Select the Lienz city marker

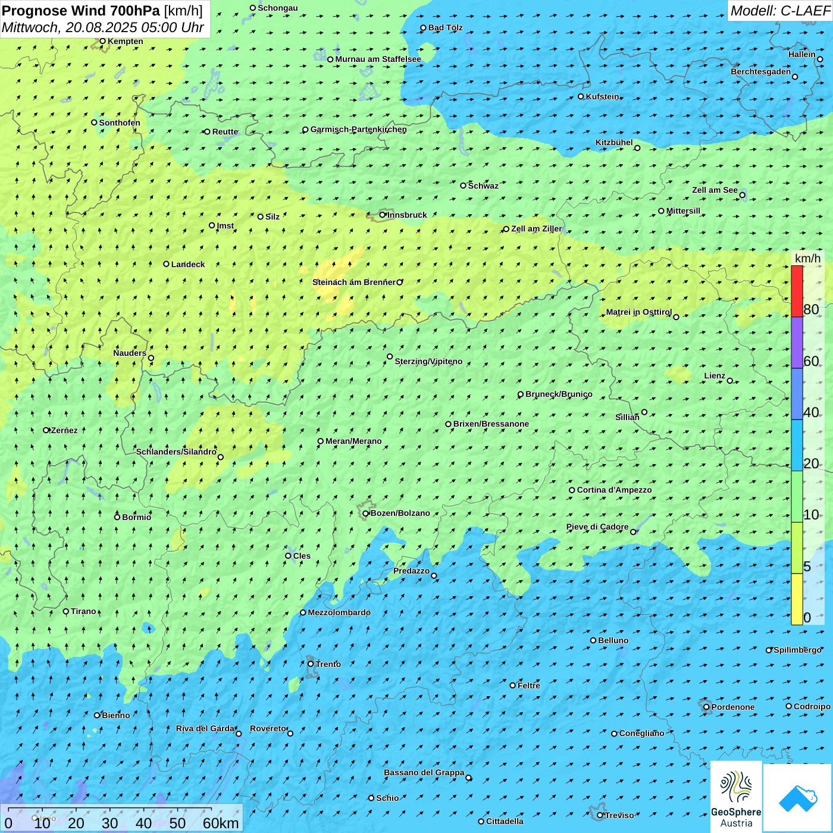(x=730, y=381)
